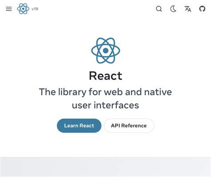Click the Learn React button

click(x=79, y=126)
